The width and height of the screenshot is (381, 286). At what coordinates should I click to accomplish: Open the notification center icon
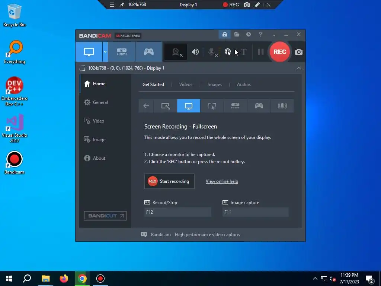[x=369, y=279]
